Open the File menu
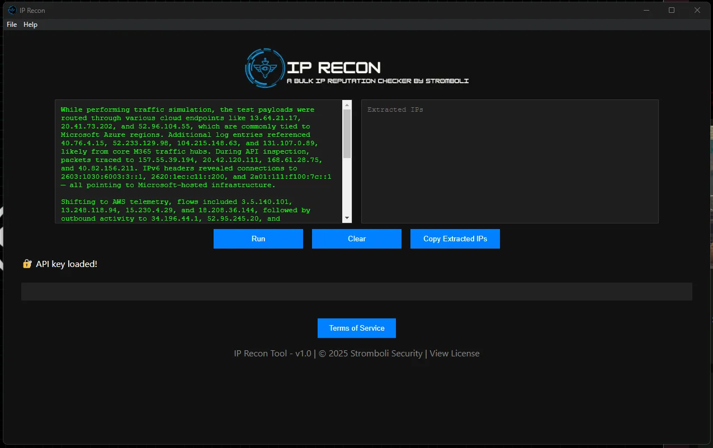 [x=12, y=25]
